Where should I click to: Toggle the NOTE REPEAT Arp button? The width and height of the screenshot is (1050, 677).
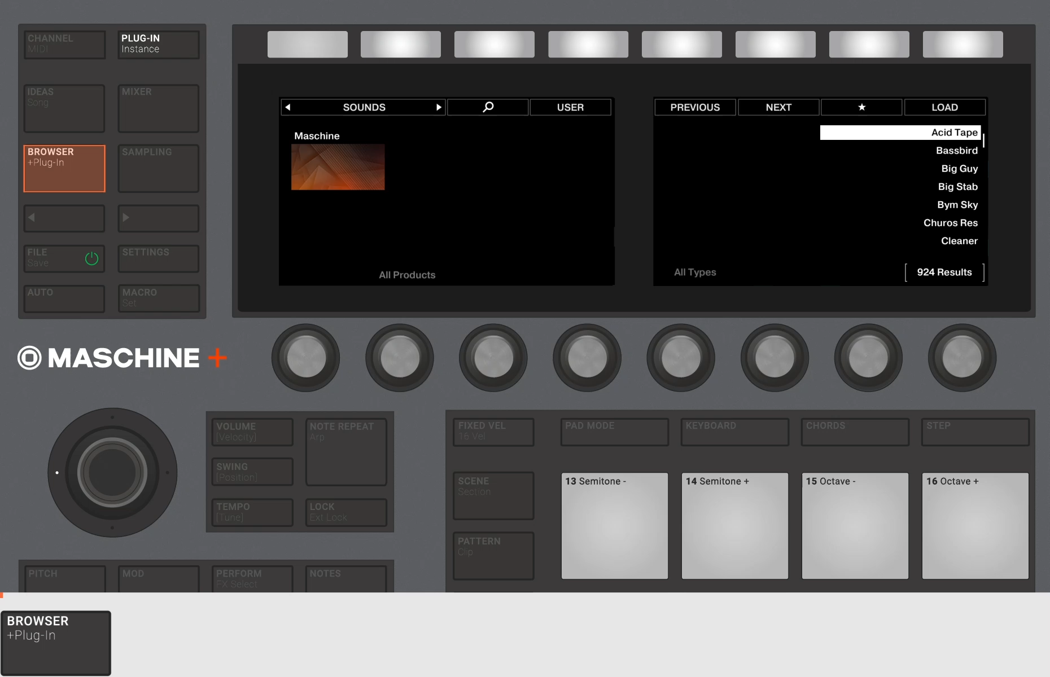pos(346,452)
